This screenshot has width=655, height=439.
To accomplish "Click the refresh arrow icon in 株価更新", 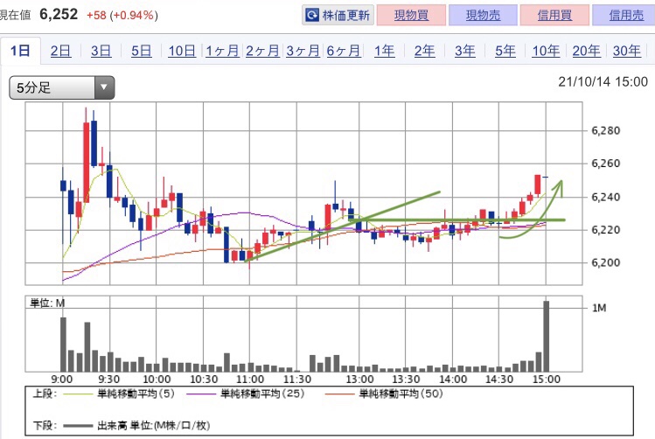I will click(x=311, y=16).
